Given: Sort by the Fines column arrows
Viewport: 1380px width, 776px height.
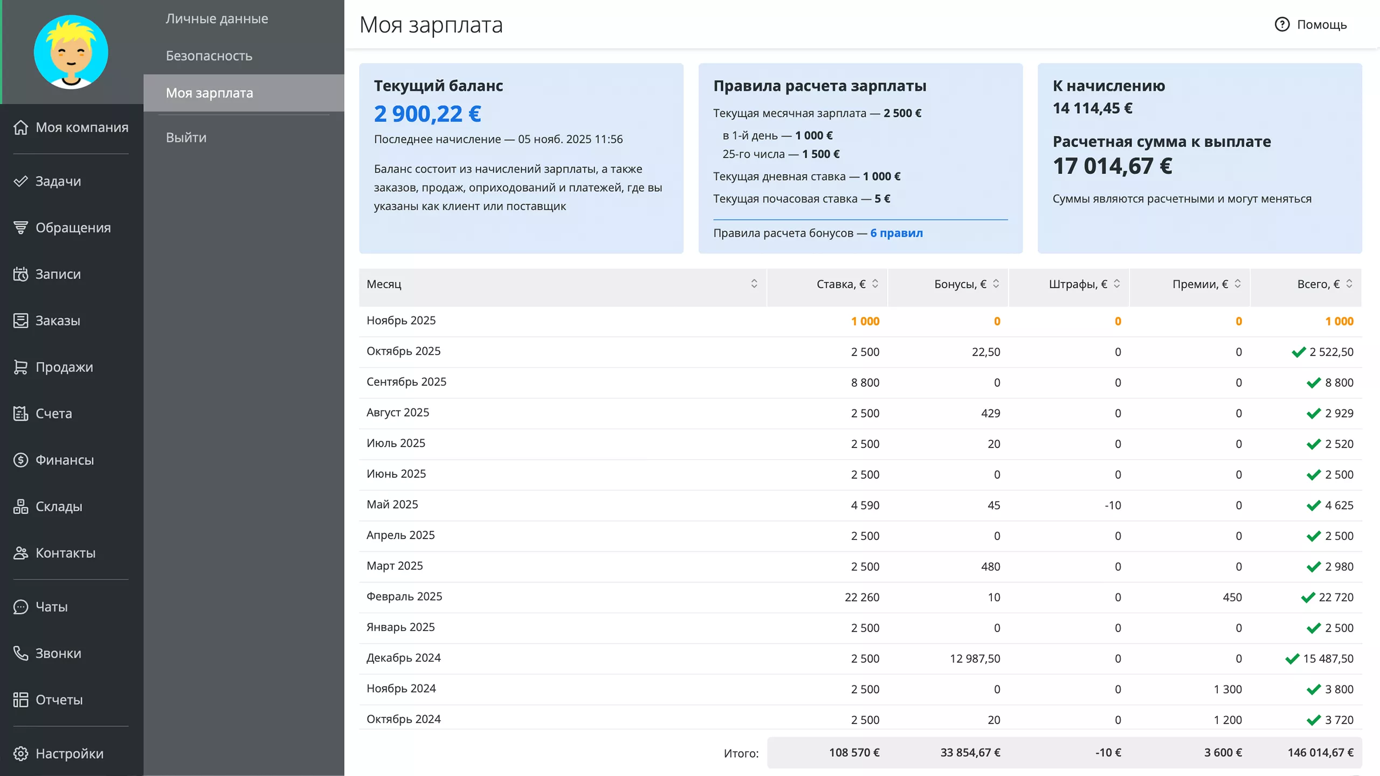Looking at the screenshot, I should pos(1116,283).
